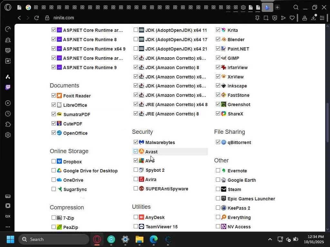330x247 pixels.
Task: Check JDK (AdoptOpenJDK) x64 17 box
Action: [136, 39]
